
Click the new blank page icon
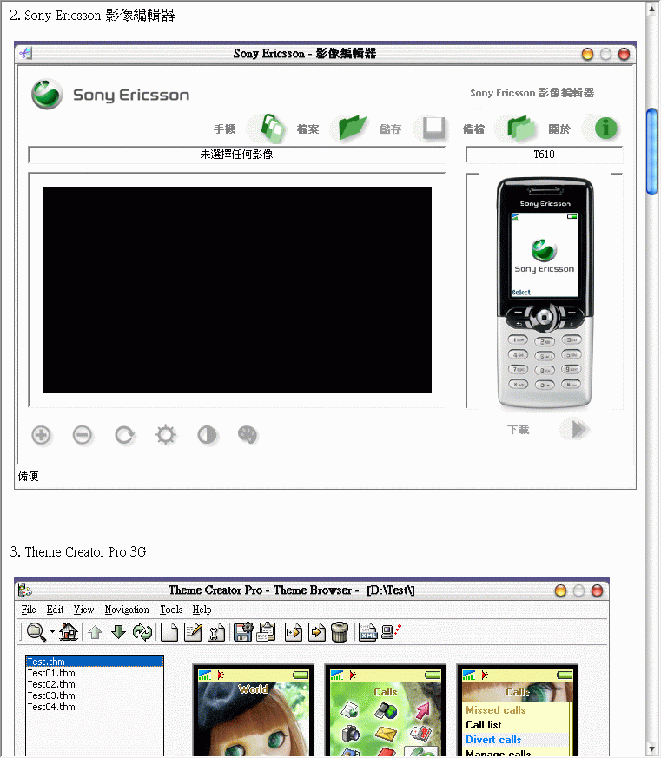tap(169, 632)
